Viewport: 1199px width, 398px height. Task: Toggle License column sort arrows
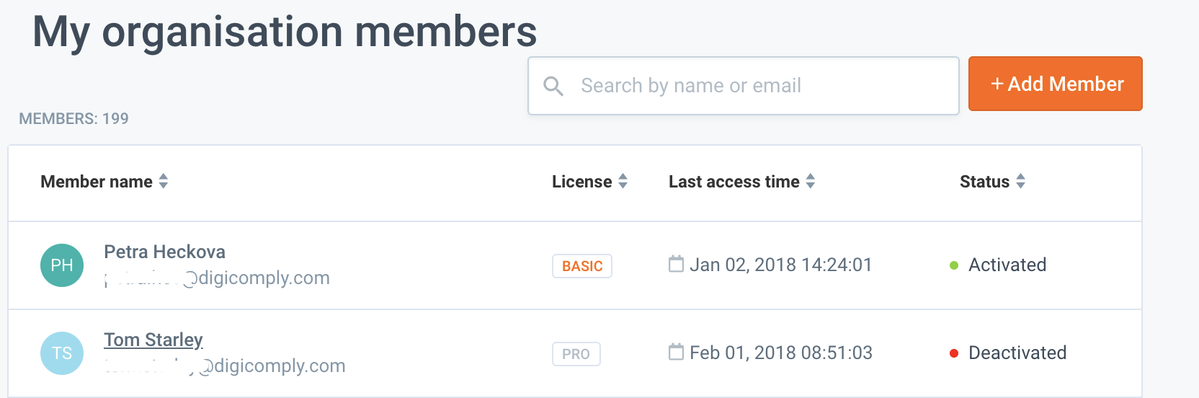[x=623, y=181]
